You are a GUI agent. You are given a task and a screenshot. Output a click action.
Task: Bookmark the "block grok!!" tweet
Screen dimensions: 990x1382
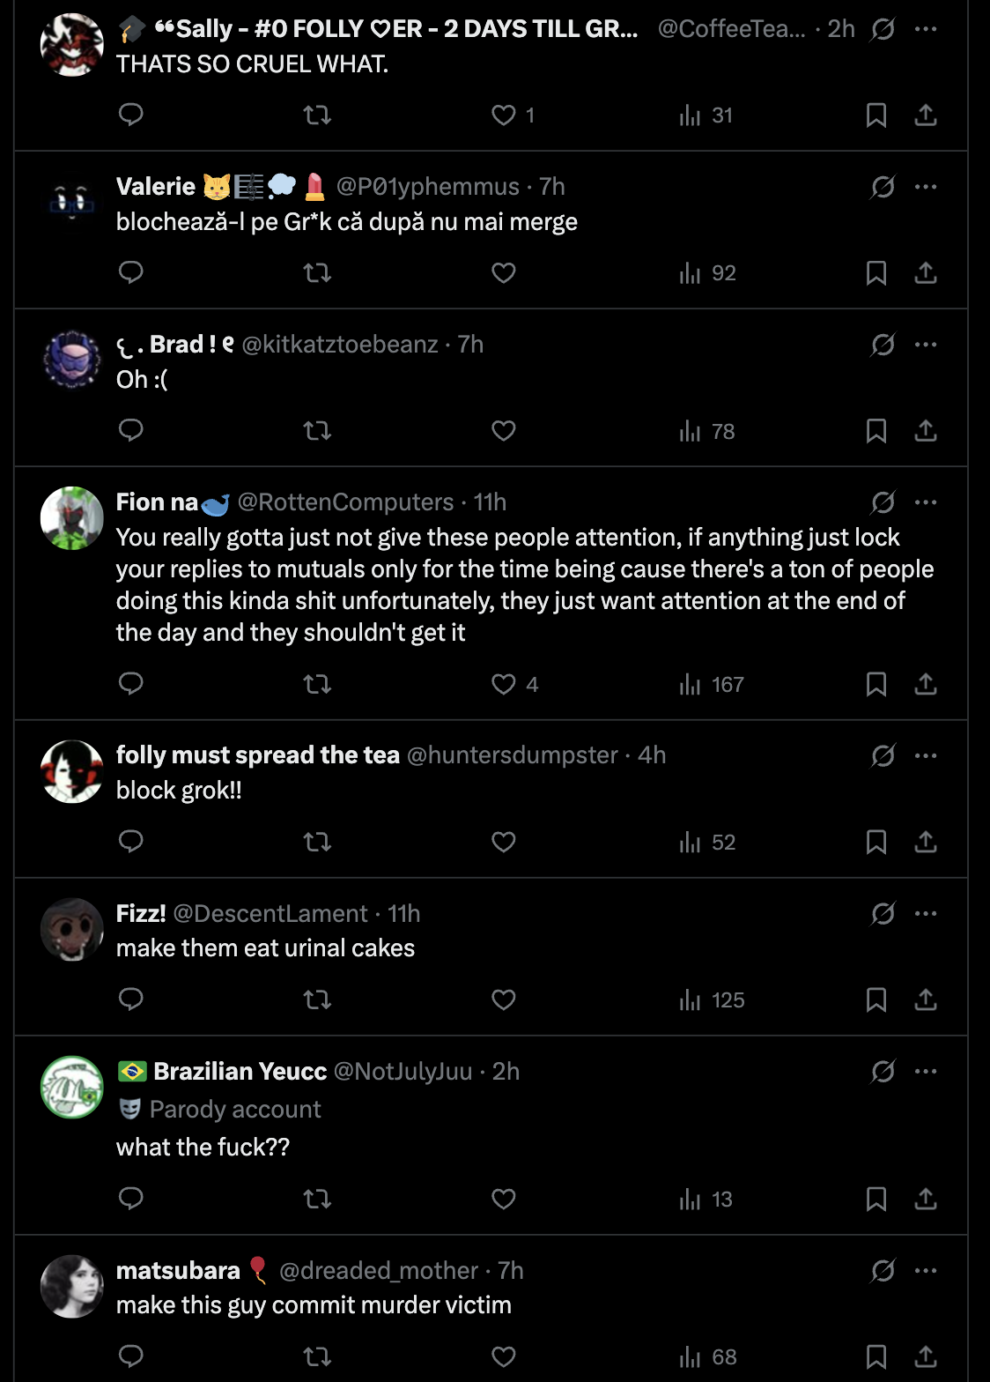[875, 843]
